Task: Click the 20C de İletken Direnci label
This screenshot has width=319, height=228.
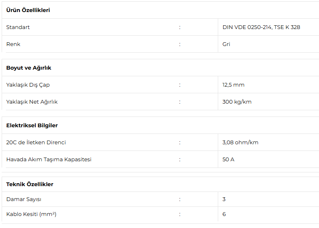Action: tap(36, 143)
